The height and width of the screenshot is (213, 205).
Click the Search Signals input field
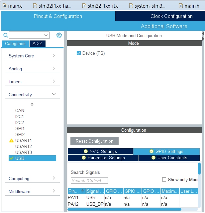pyautogui.click(x=89, y=180)
